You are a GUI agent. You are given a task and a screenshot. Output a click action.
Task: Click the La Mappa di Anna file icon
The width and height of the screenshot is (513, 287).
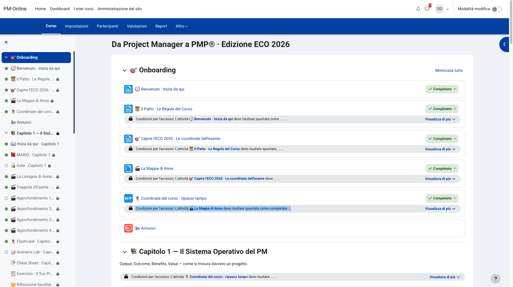(128, 168)
